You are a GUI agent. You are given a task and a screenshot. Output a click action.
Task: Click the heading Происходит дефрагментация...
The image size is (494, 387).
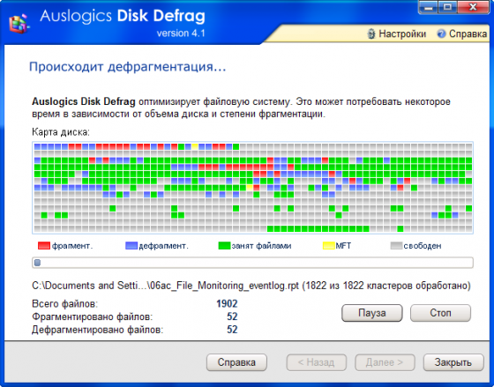click(128, 67)
